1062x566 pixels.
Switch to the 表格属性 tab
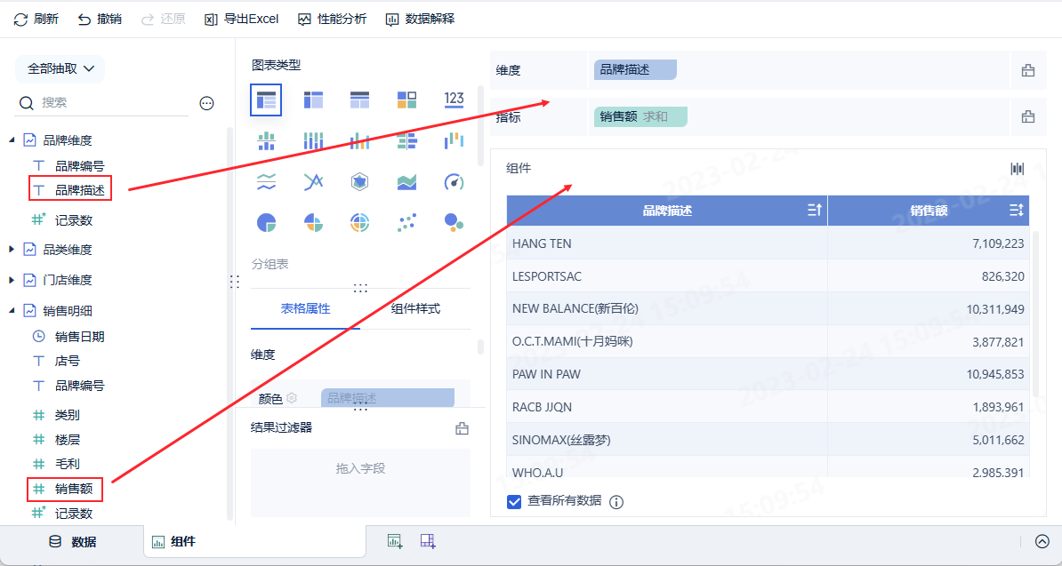305,309
